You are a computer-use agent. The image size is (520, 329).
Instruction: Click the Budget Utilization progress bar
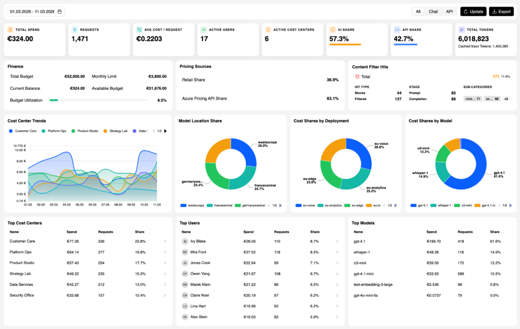pos(99,100)
